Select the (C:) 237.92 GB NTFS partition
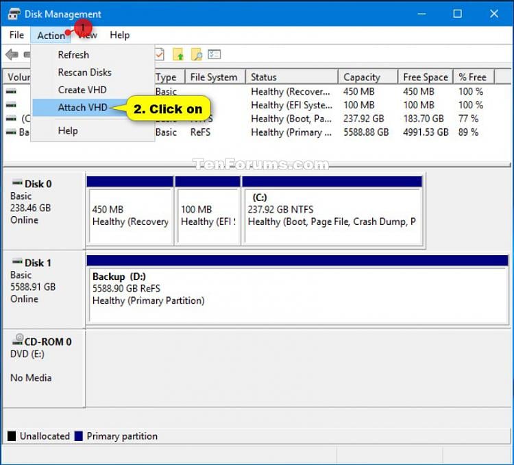 (332, 211)
